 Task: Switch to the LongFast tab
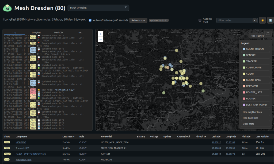[x=36, y=32]
